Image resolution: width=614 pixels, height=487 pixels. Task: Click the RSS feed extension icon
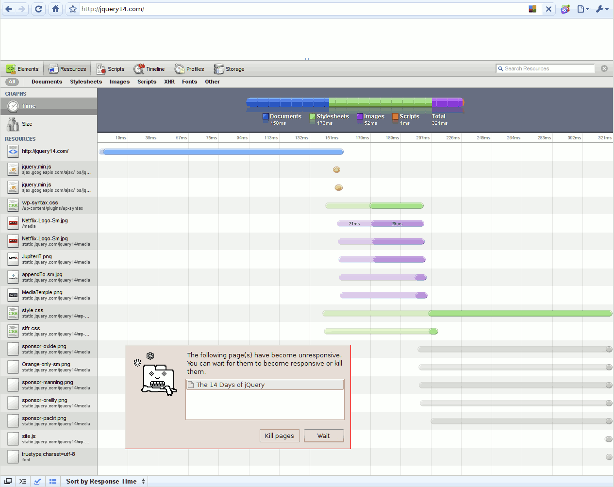[565, 9]
